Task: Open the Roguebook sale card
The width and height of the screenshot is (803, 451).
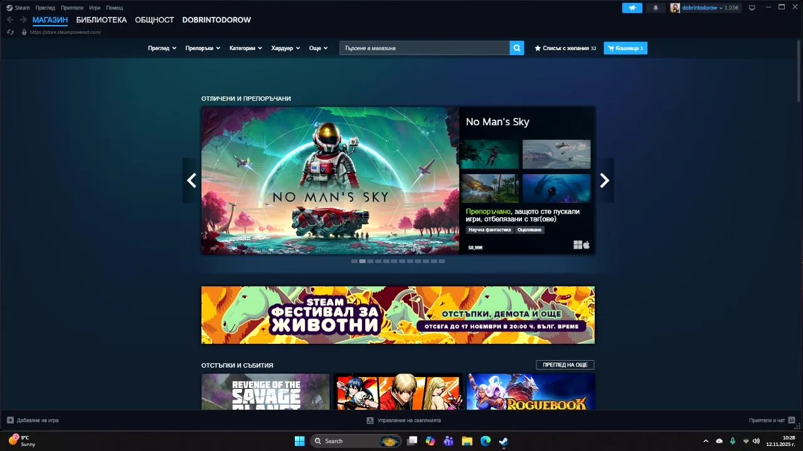Action: tap(531, 392)
